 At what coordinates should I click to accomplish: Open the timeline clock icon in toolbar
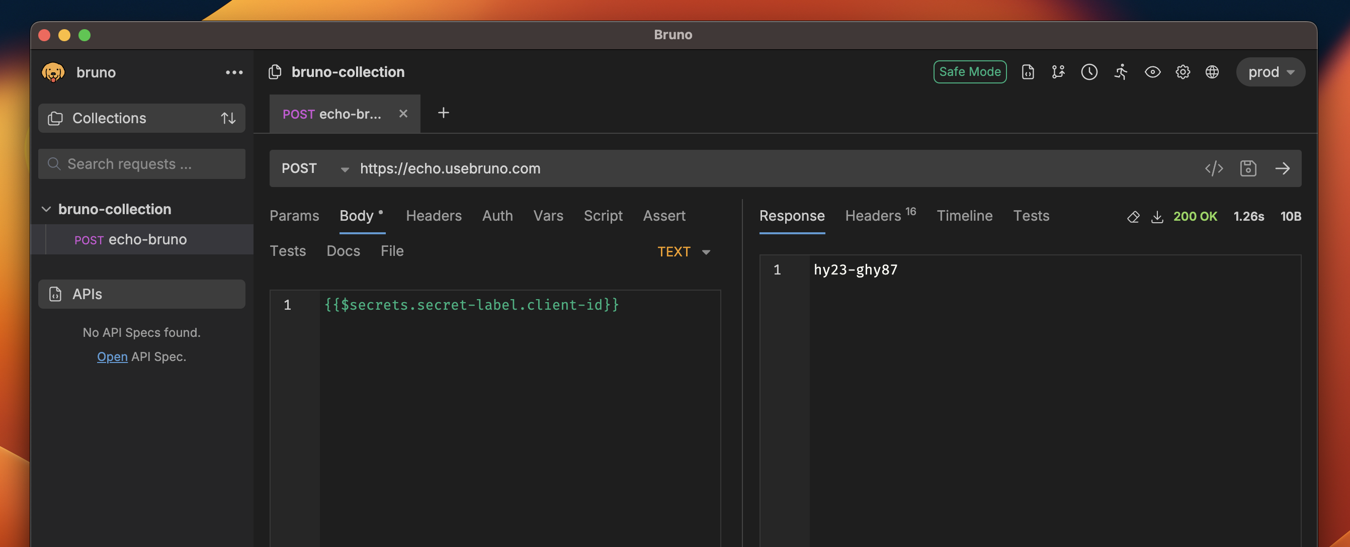coord(1089,72)
